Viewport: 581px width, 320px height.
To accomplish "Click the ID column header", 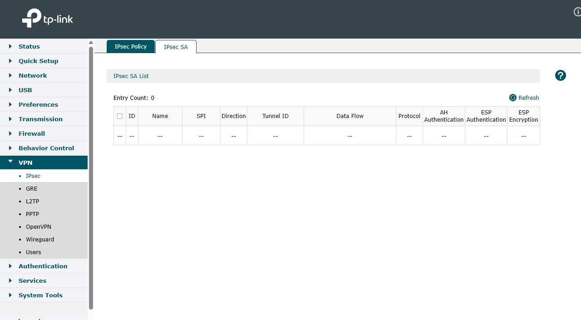I will (x=132, y=116).
